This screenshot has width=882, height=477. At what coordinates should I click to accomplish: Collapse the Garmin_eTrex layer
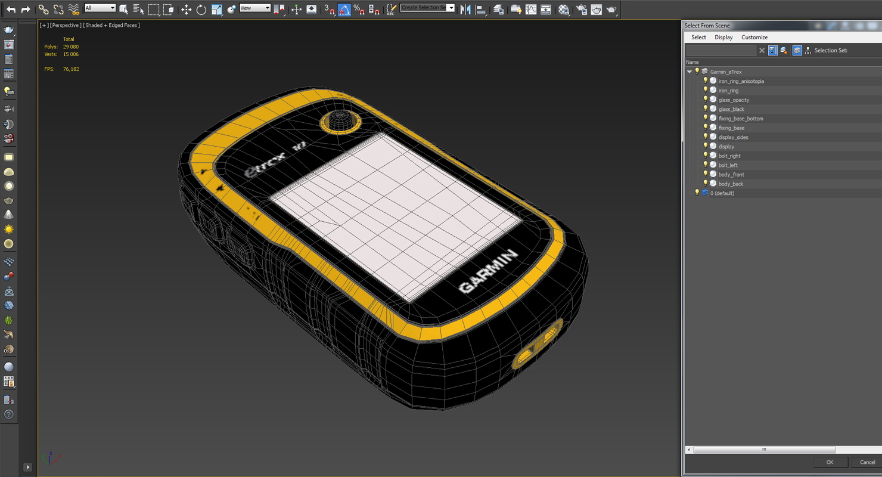690,72
